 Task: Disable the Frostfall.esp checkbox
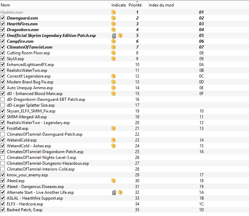click(x=2, y=129)
